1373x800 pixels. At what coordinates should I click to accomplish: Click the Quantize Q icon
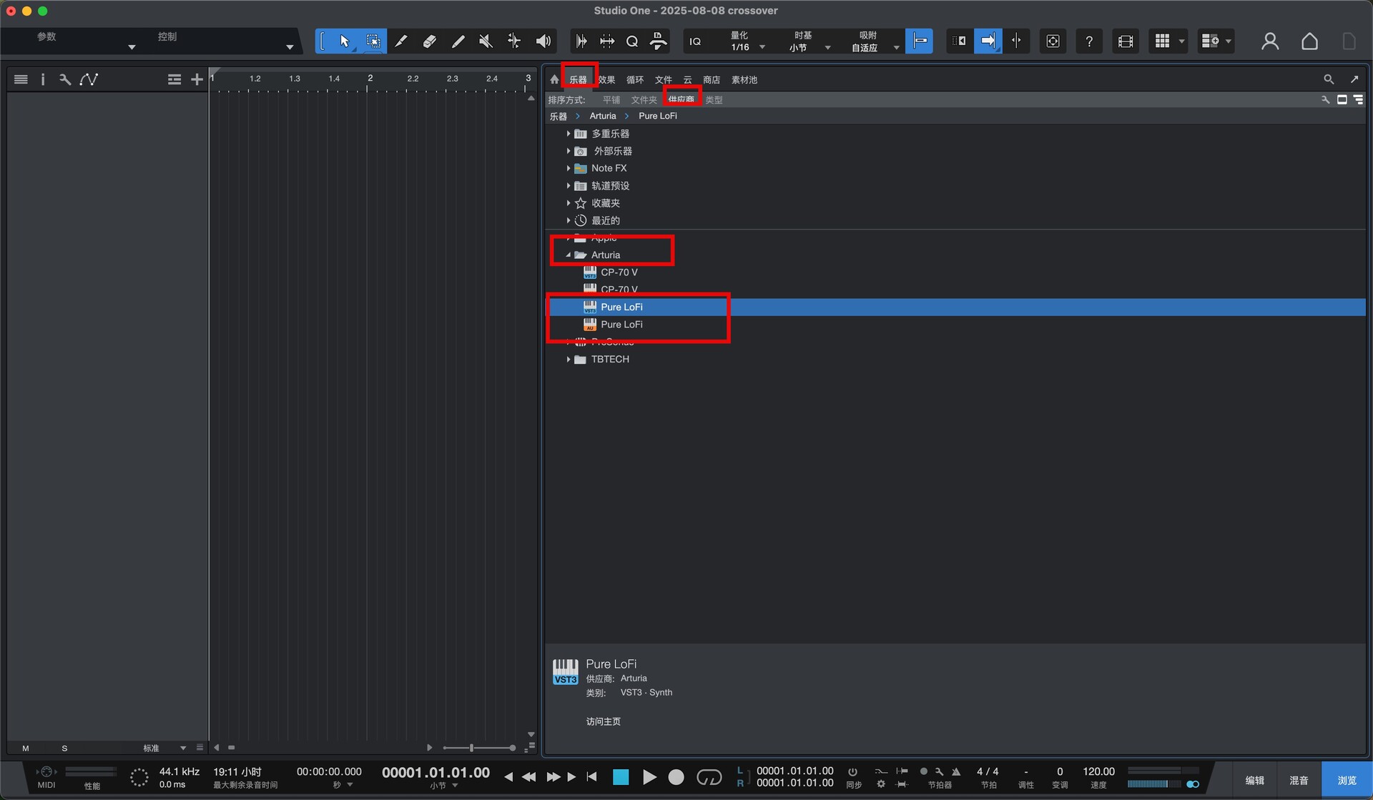(632, 41)
